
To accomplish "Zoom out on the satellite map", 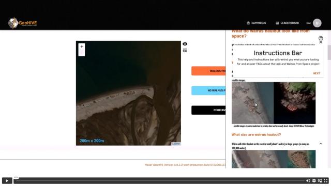I will 82,53.
